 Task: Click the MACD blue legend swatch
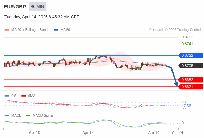tap(7, 116)
